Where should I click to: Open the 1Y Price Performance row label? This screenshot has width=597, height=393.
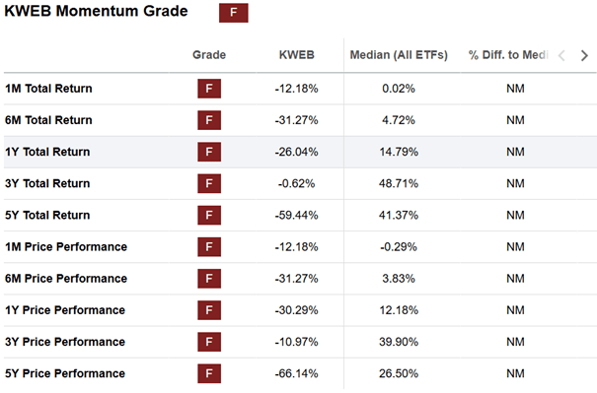[65, 310]
